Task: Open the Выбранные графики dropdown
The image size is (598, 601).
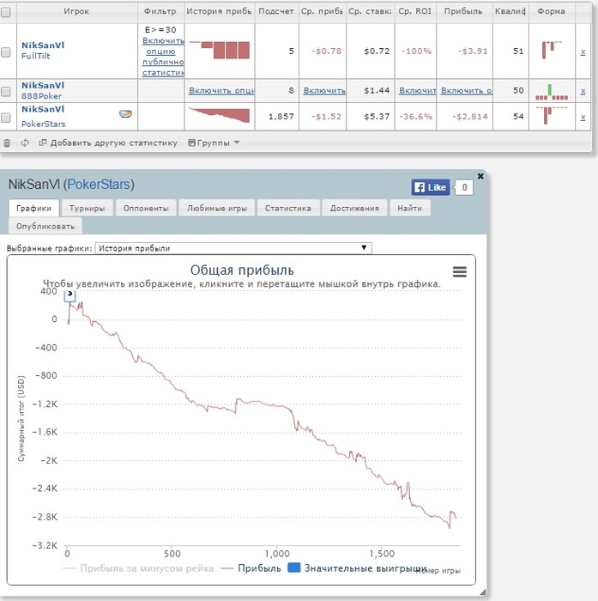Action: point(233,248)
